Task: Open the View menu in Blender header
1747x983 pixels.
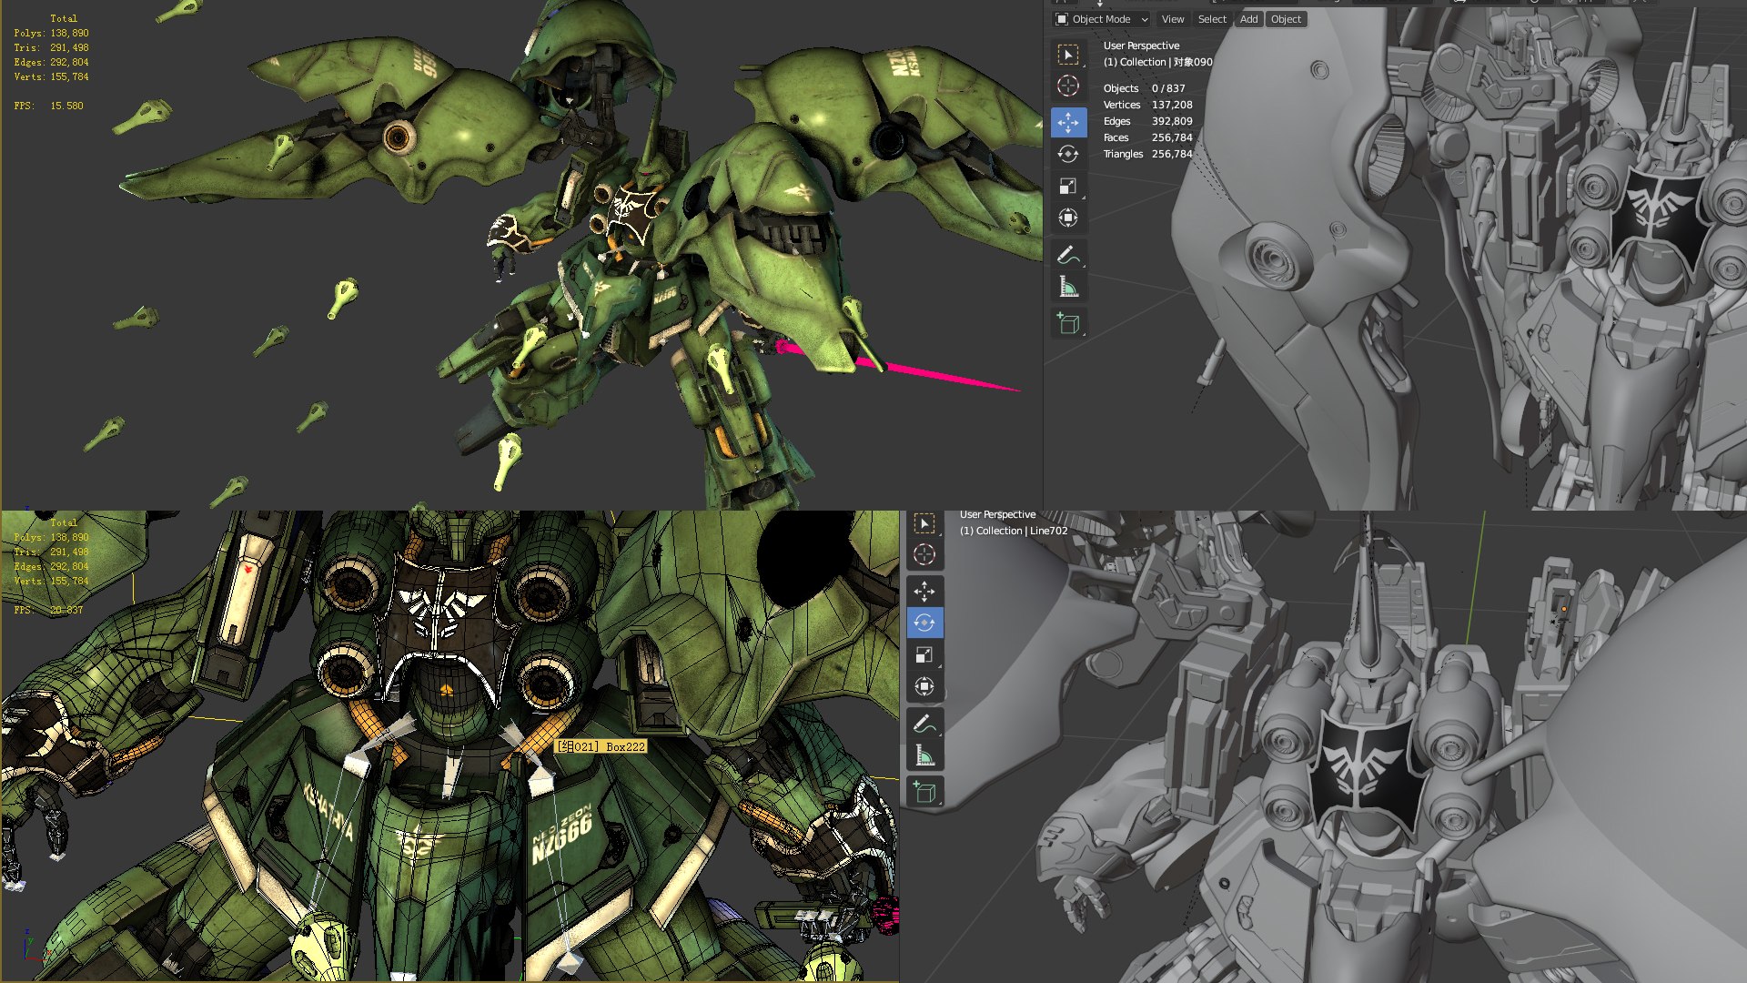Action: [x=1173, y=19]
